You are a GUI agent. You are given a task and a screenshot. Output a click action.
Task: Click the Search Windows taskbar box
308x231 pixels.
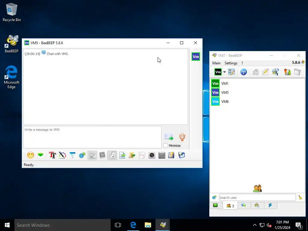(63, 225)
